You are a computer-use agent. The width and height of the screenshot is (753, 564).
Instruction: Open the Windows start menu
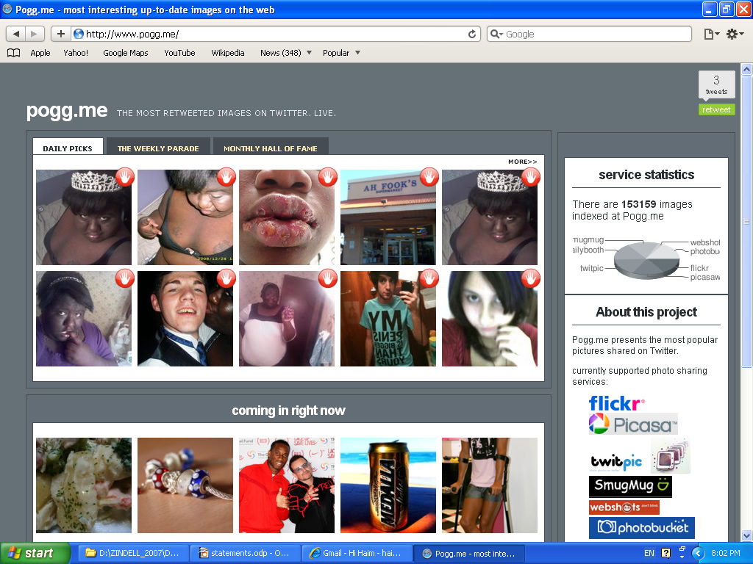(35, 553)
